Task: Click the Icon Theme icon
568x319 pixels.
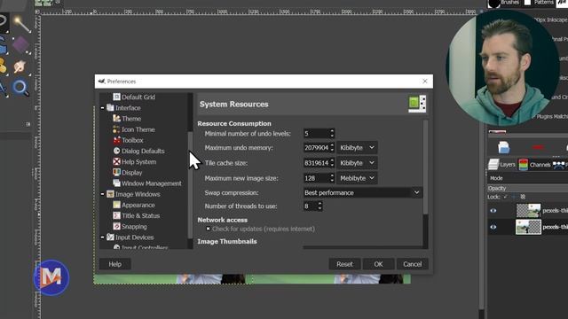Action: (116, 129)
